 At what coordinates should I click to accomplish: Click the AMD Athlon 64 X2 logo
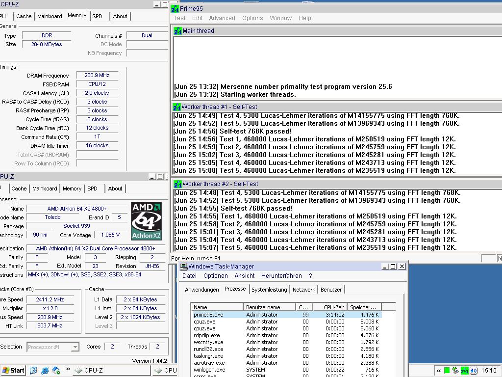(146, 221)
